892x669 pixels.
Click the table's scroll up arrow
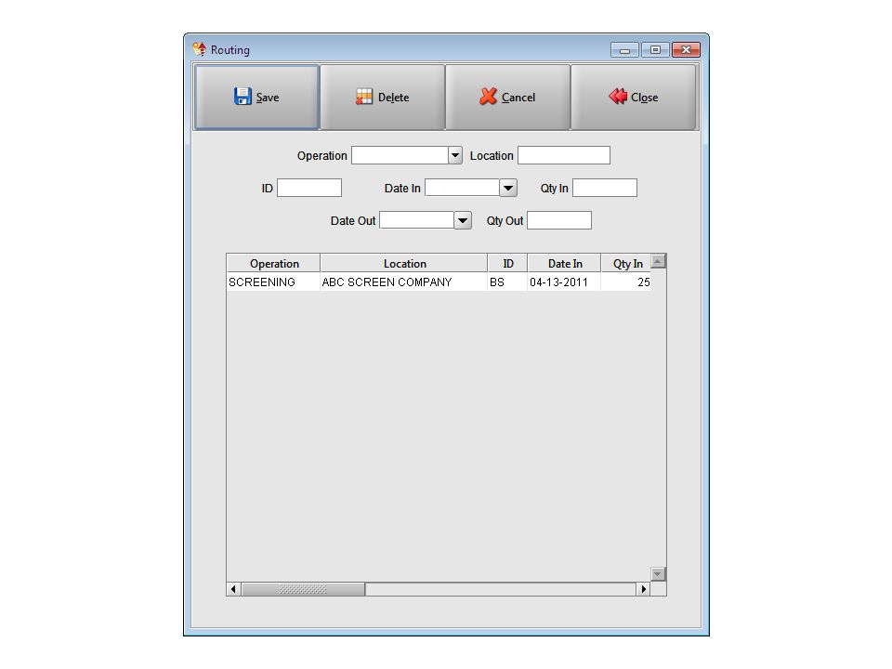(x=658, y=261)
